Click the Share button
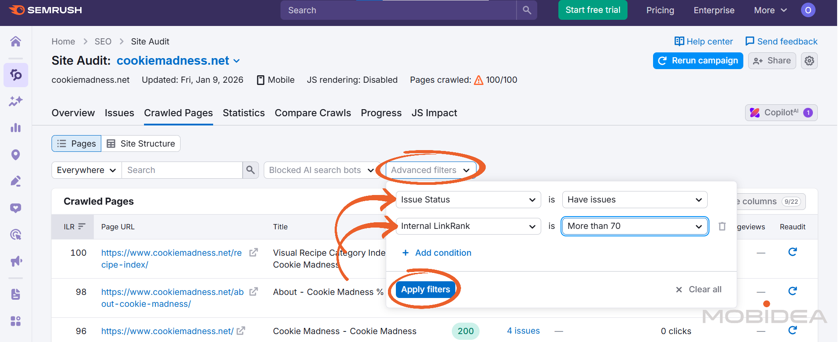The height and width of the screenshot is (342, 838). pos(772,61)
